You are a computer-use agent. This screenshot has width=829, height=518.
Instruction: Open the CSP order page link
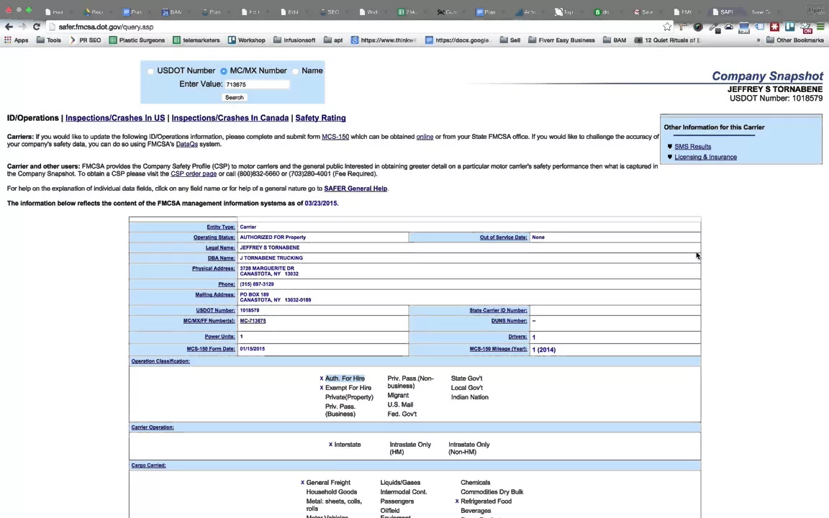[194, 173]
